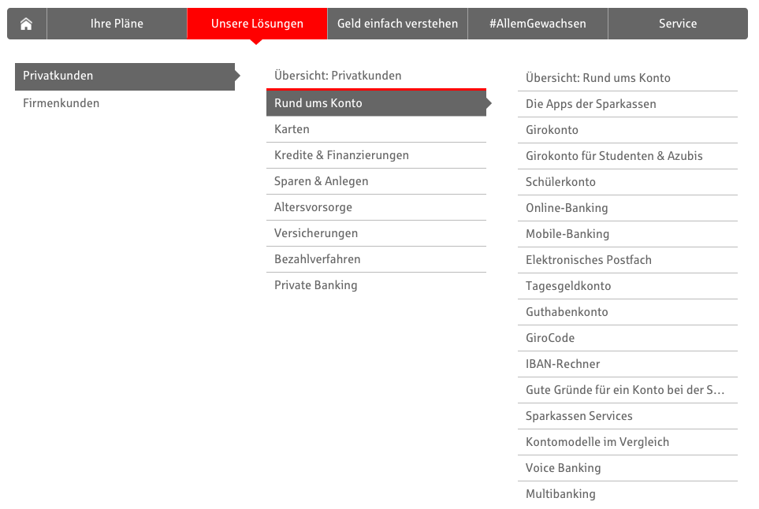759x509 pixels.
Task: Select the Versicherungen menu entry
Action: coord(376,233)
